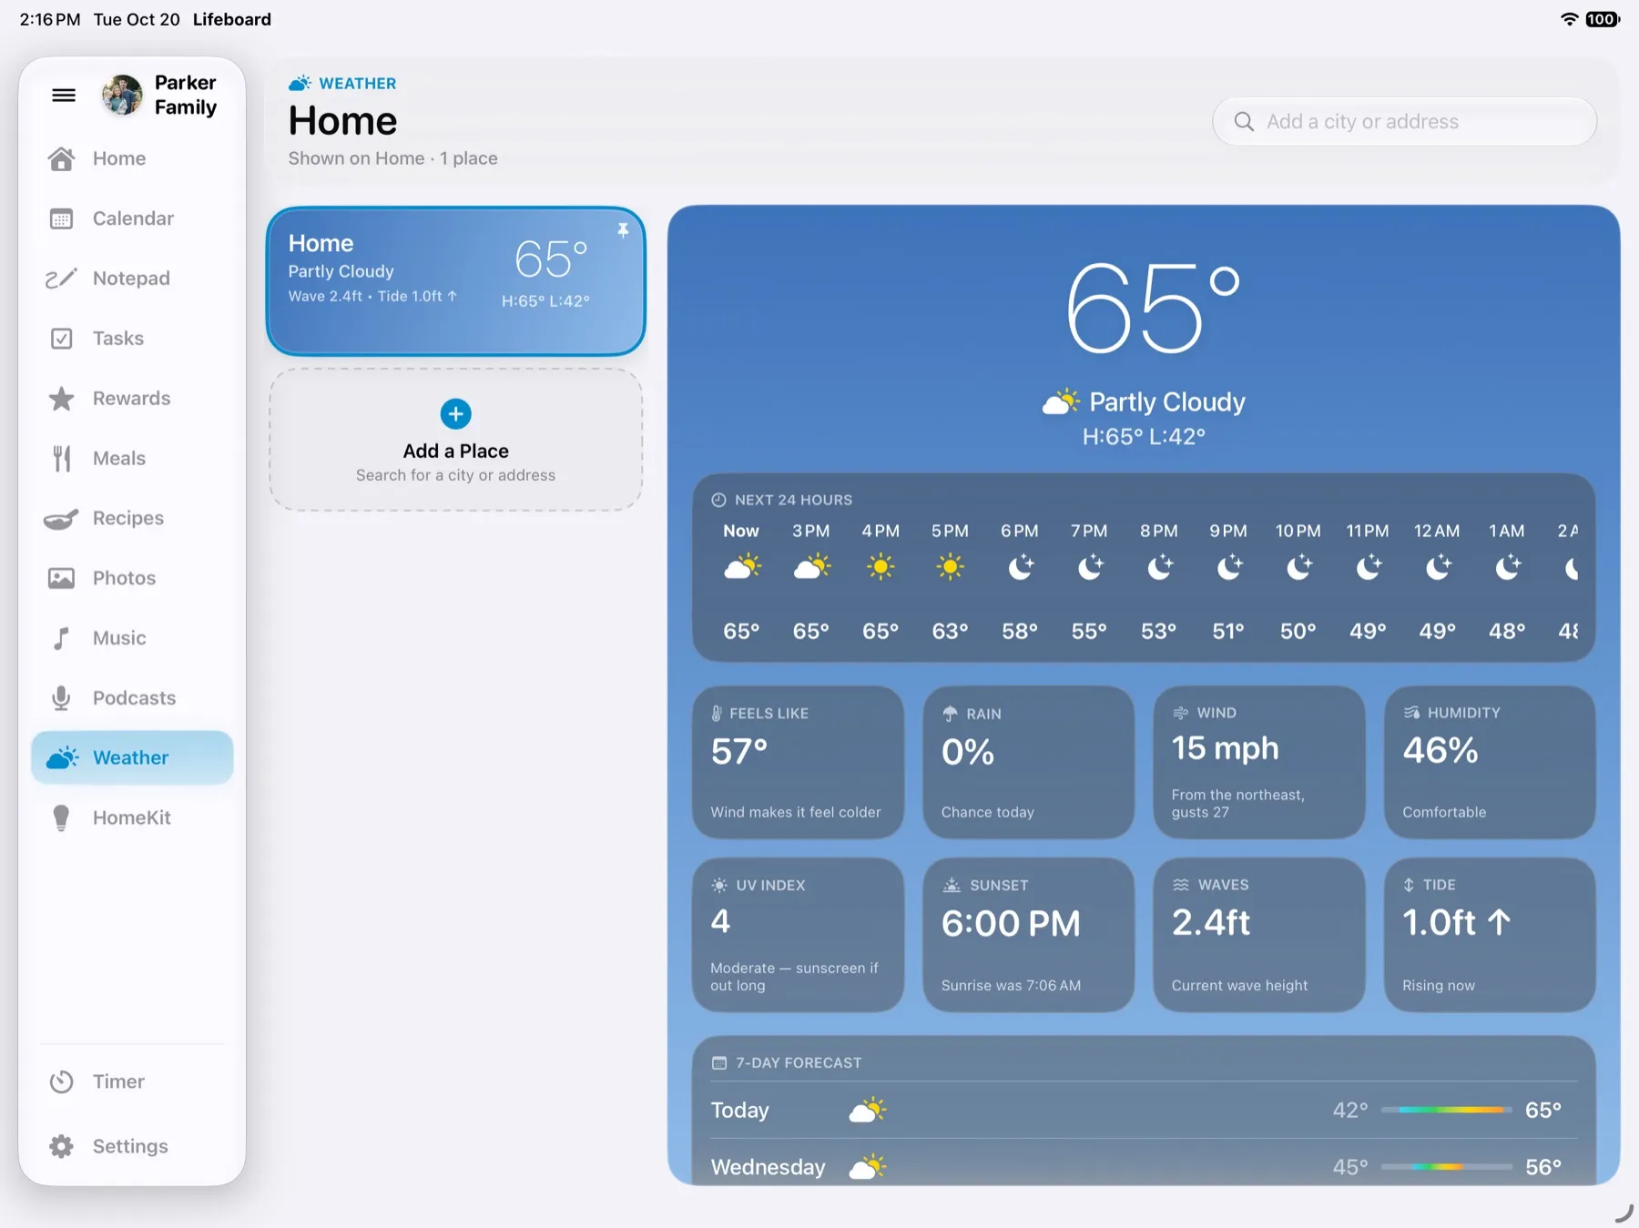Click the Weather cloud icon in sidebar
Viewport: 1639px width, 1228px height.
click(x=62, y=757)
